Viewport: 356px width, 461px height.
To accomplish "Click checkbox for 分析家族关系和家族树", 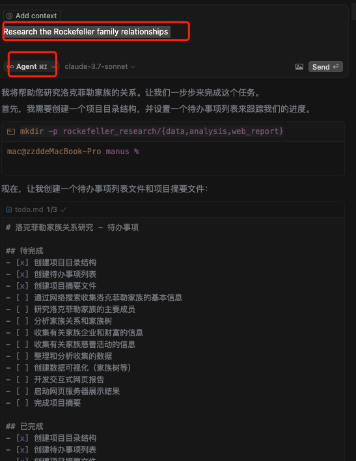I will 22,321.
